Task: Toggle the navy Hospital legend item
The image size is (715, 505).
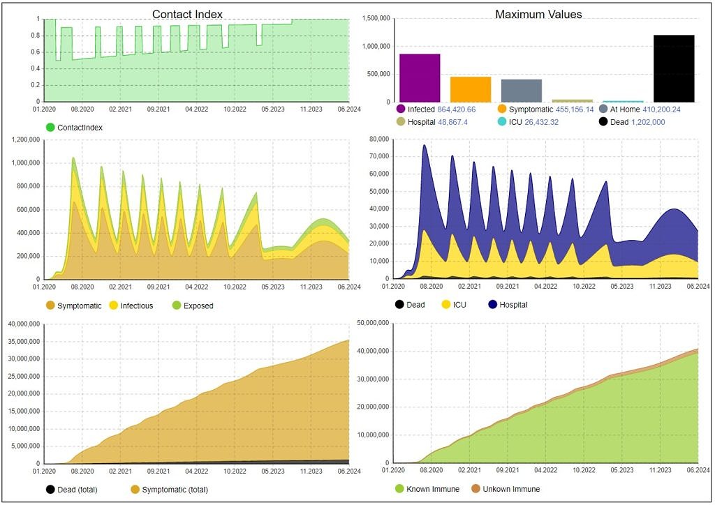Action: pos(508,305)
